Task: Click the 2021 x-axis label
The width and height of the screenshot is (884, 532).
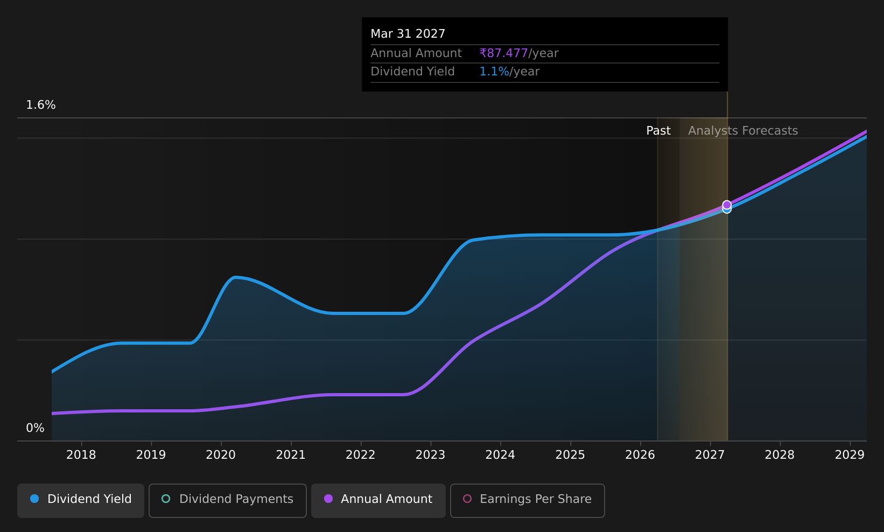Action: [291, 455]
